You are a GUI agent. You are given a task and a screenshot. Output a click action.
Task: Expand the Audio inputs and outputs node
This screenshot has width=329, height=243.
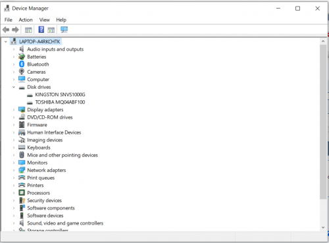[14, 49]
